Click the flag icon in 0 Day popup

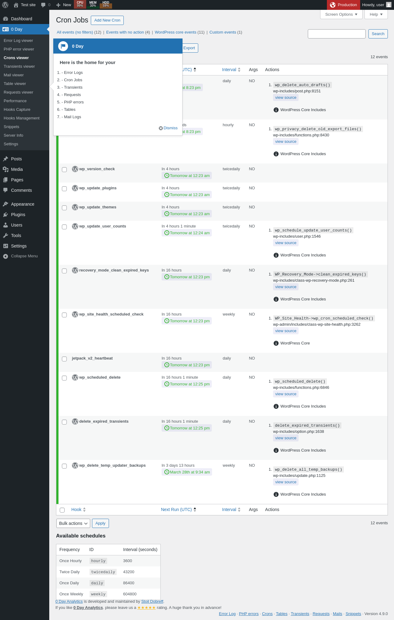click(x=63, y=46)
